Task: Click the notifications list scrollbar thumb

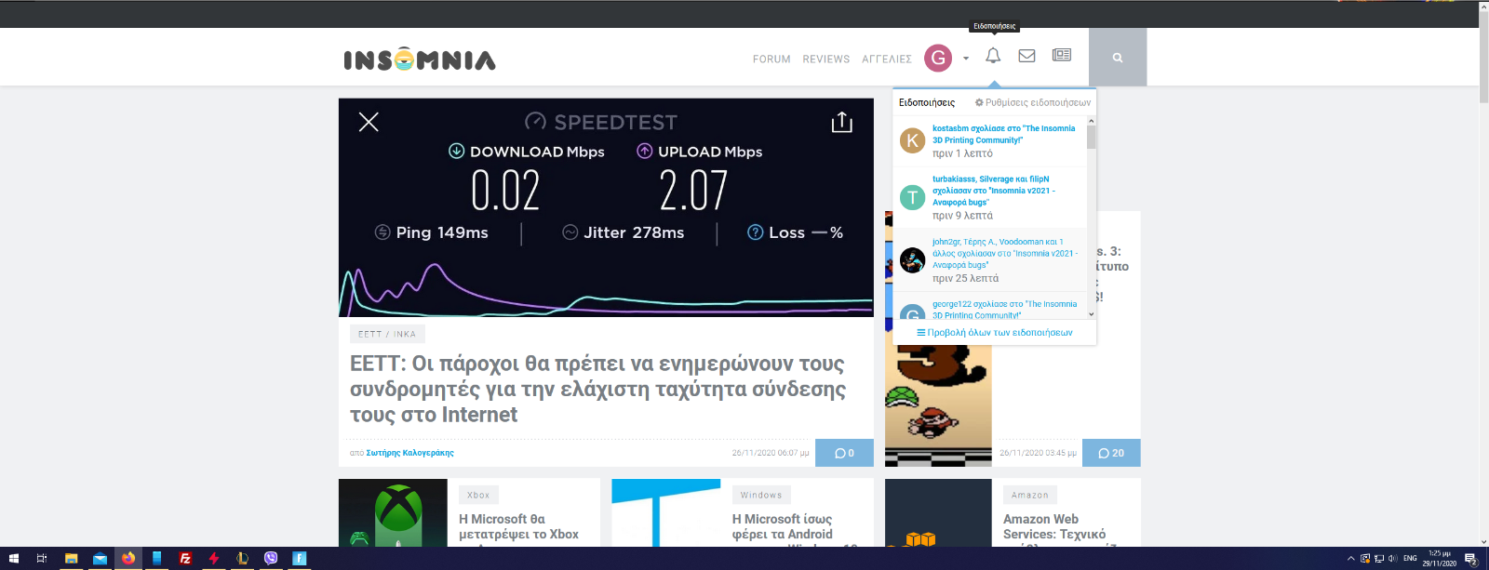Action: tap(1092, 138)
